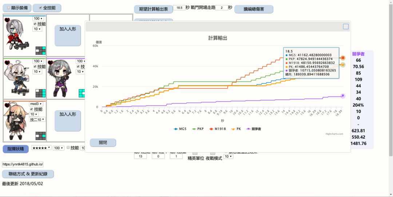Open the tile-grid icon in the MG5 cell

click(41, 51)
